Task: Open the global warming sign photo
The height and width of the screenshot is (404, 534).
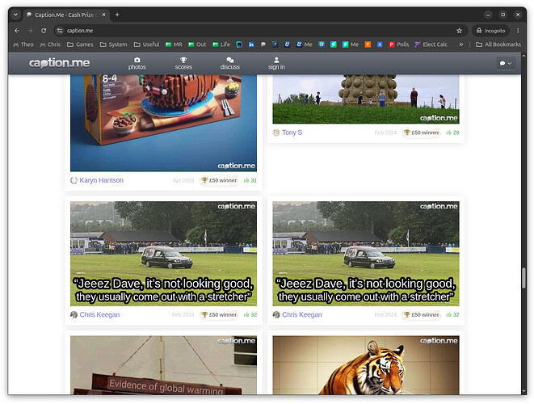Action: (x=163, y=365)
